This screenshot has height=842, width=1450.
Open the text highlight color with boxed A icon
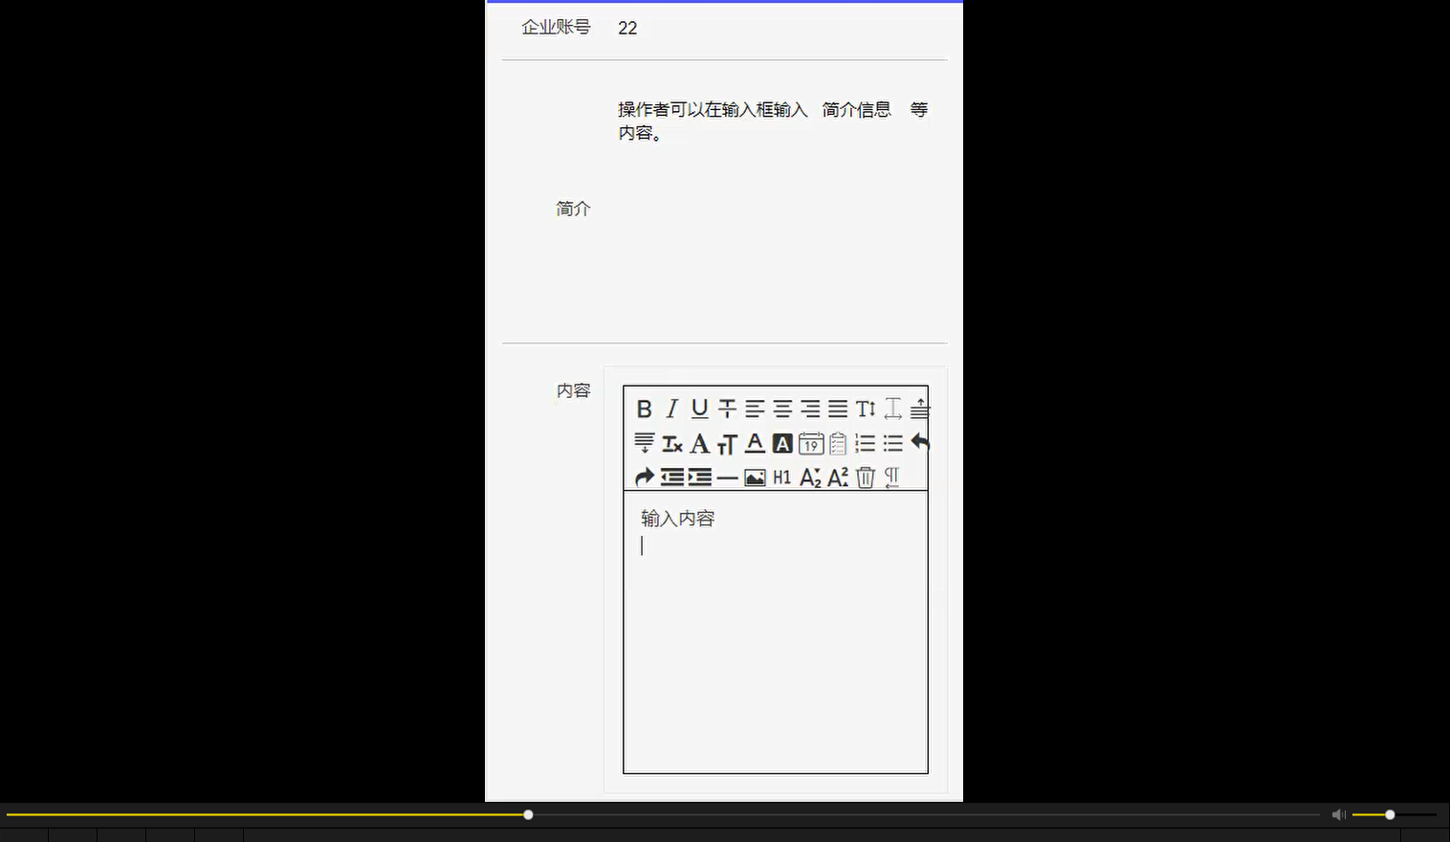tap(782, 443)
